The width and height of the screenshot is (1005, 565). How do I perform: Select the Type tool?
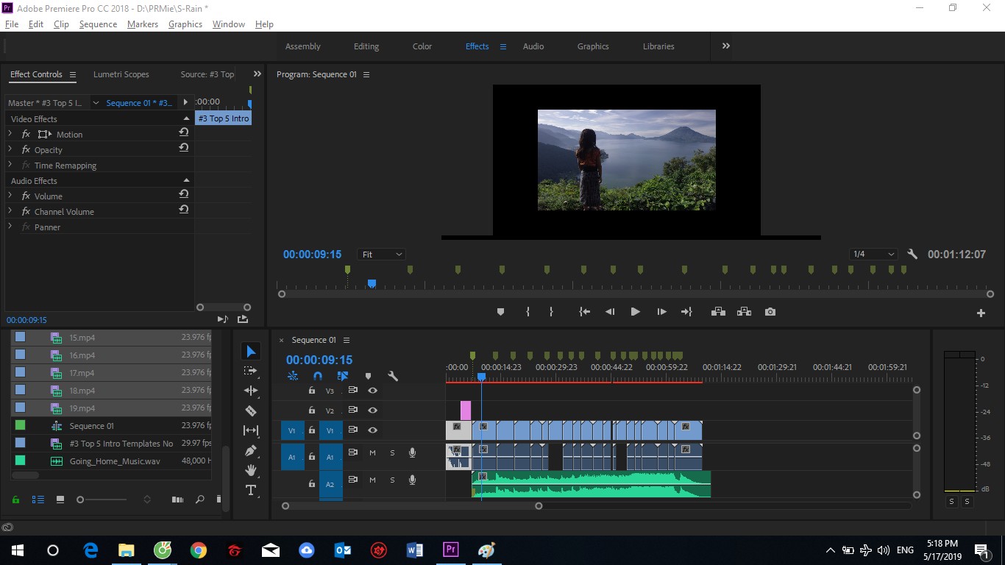click(251, 490)
